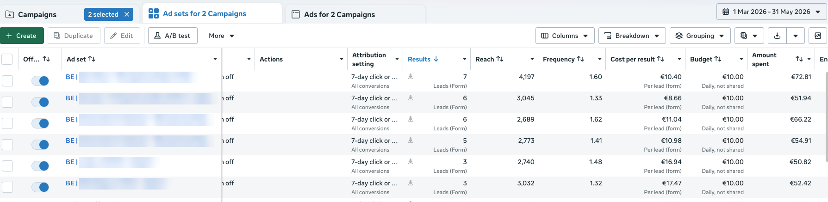Clear the 2 selected filter X
Image resolution: width=828 pixels, height=202 pixels.
point(127,14)
